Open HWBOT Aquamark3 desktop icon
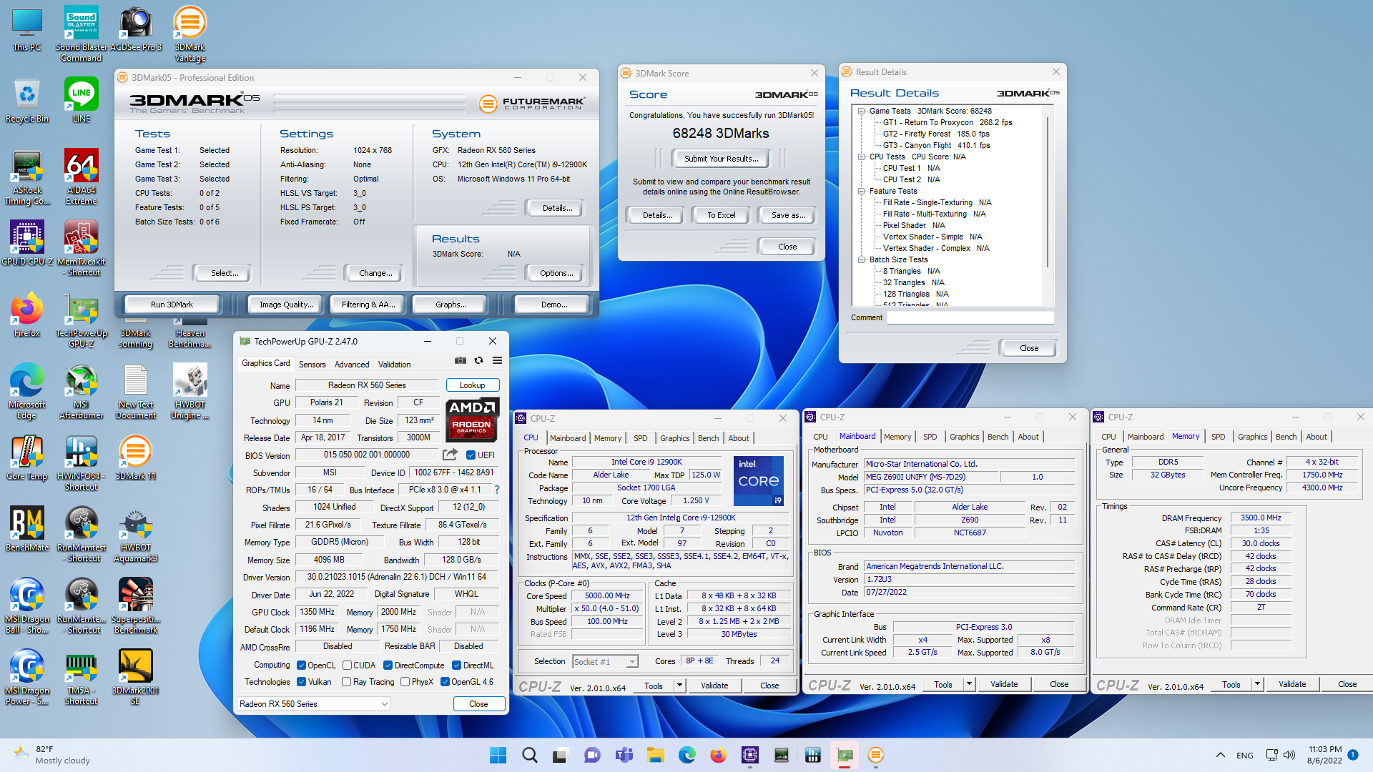The width and height of the screenshot is (1373, 772). (x=136, y=534)
